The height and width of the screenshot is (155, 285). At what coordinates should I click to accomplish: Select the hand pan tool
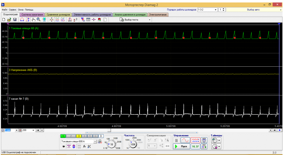coord(33,20)
